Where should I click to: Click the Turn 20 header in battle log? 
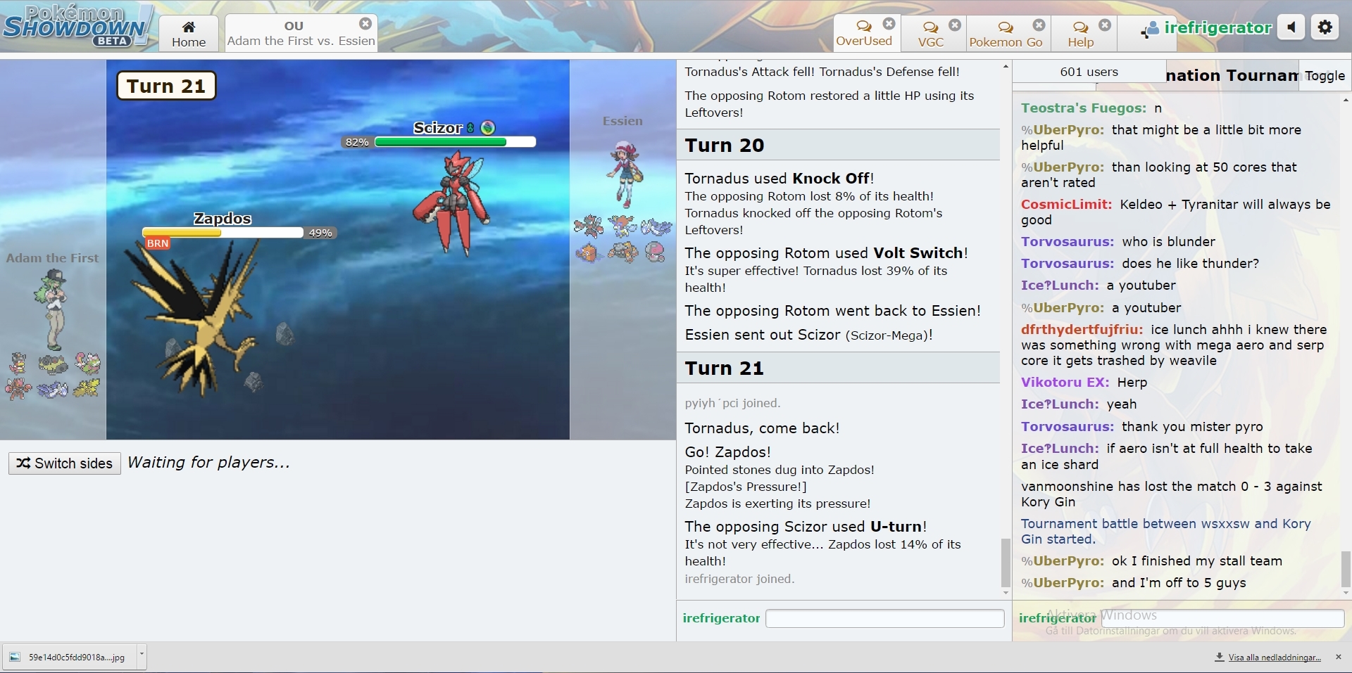[838, 145]
